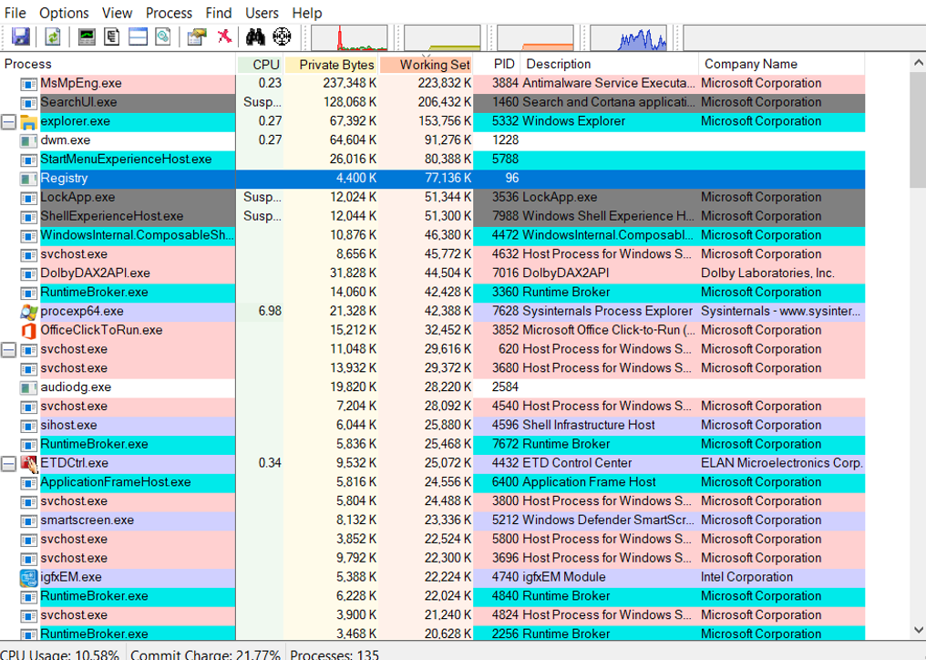Click the vertical scrollbar thumb
Viewport: 926px width, 660px height.
point(919,130)
